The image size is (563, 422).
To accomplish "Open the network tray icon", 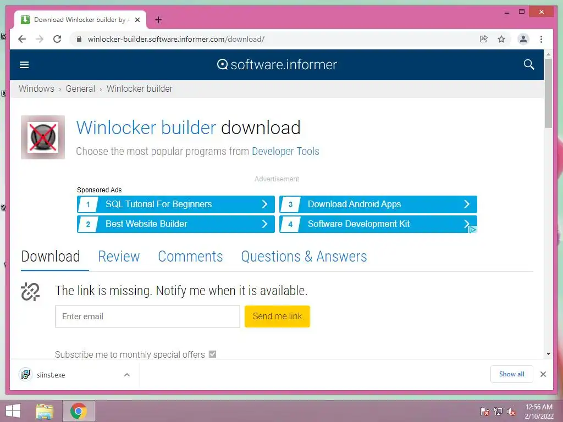I will point(498,412).
